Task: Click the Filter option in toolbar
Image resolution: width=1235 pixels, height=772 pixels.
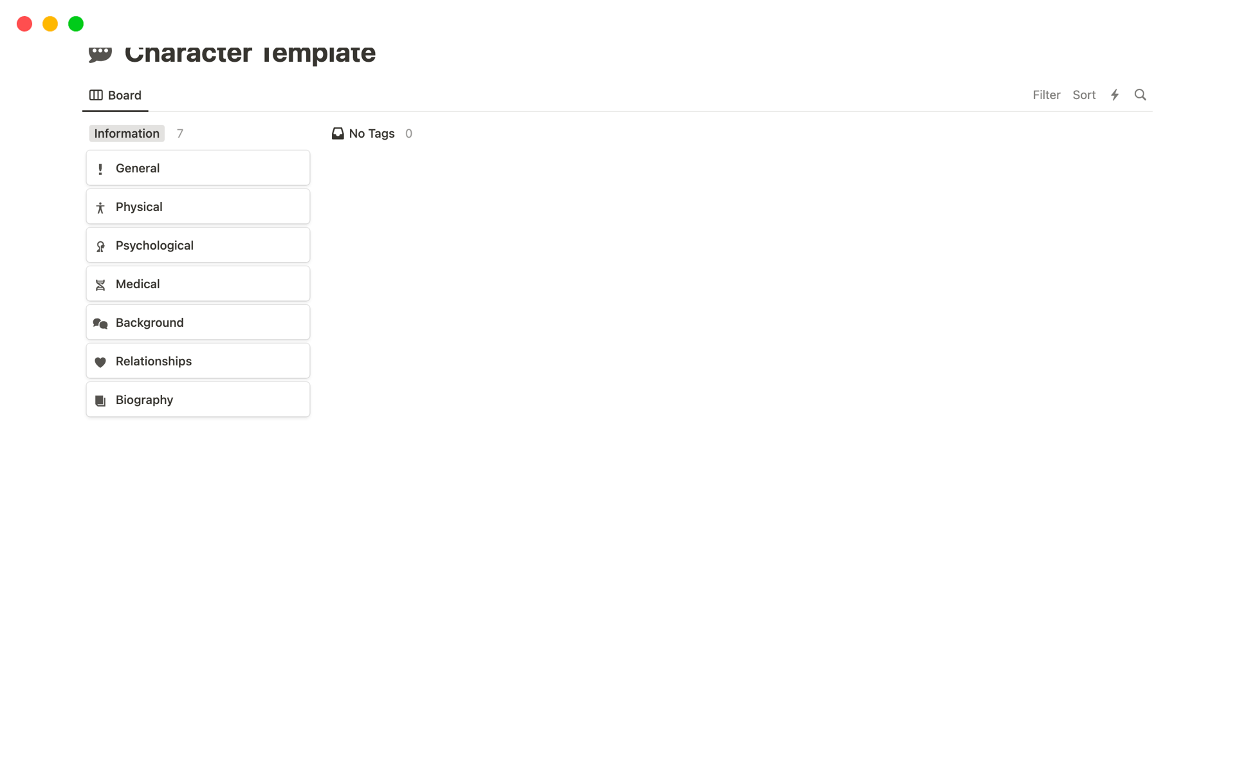Action: 1046,95
